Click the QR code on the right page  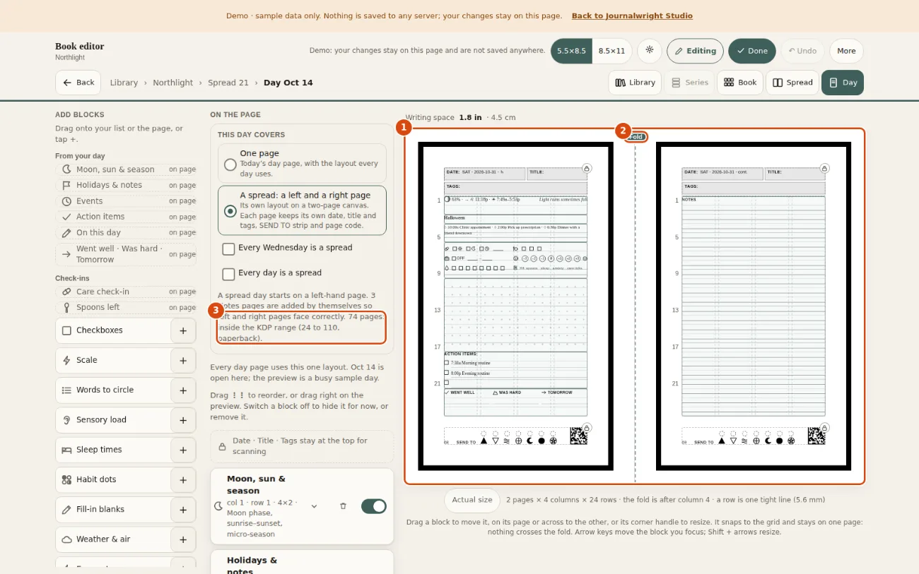point(816,436)
